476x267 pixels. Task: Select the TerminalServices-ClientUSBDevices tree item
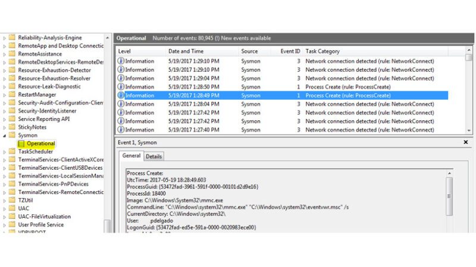(x=60, y=168)
